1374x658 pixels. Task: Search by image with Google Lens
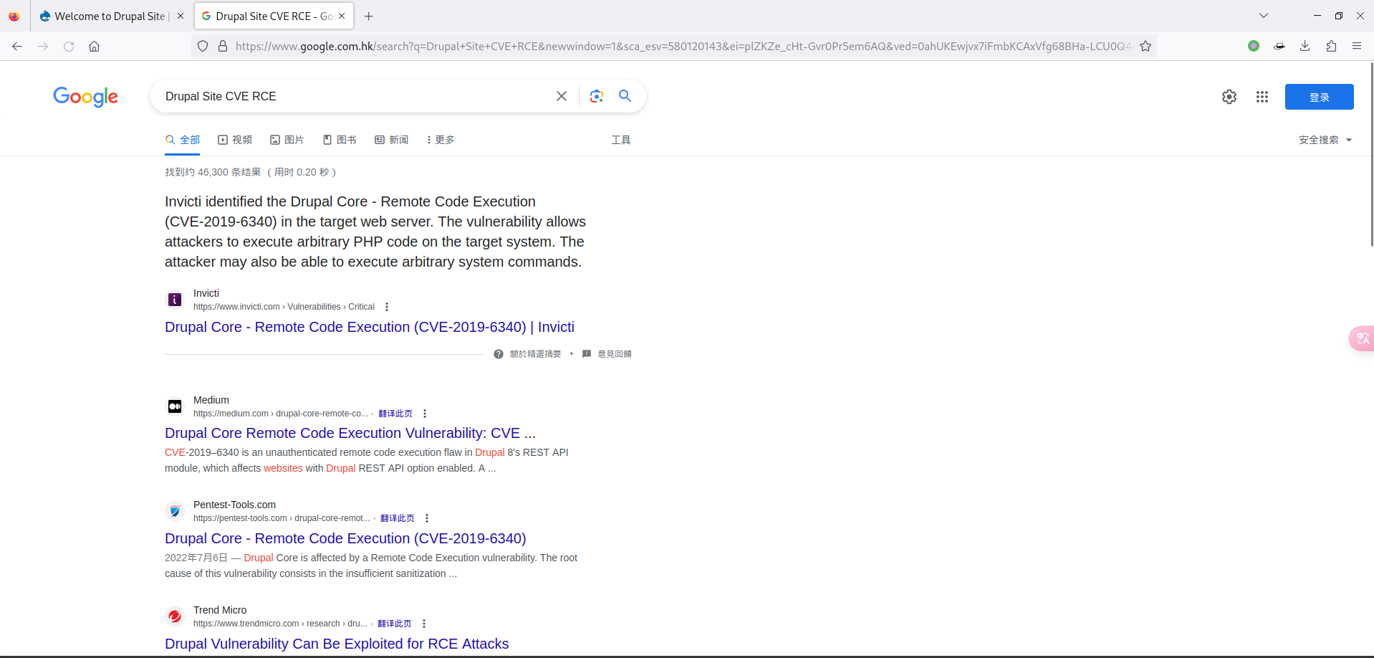click(x=597, y=96)
